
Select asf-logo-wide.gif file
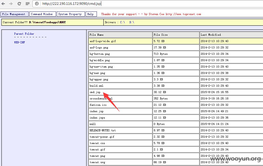tap(103, 41)
